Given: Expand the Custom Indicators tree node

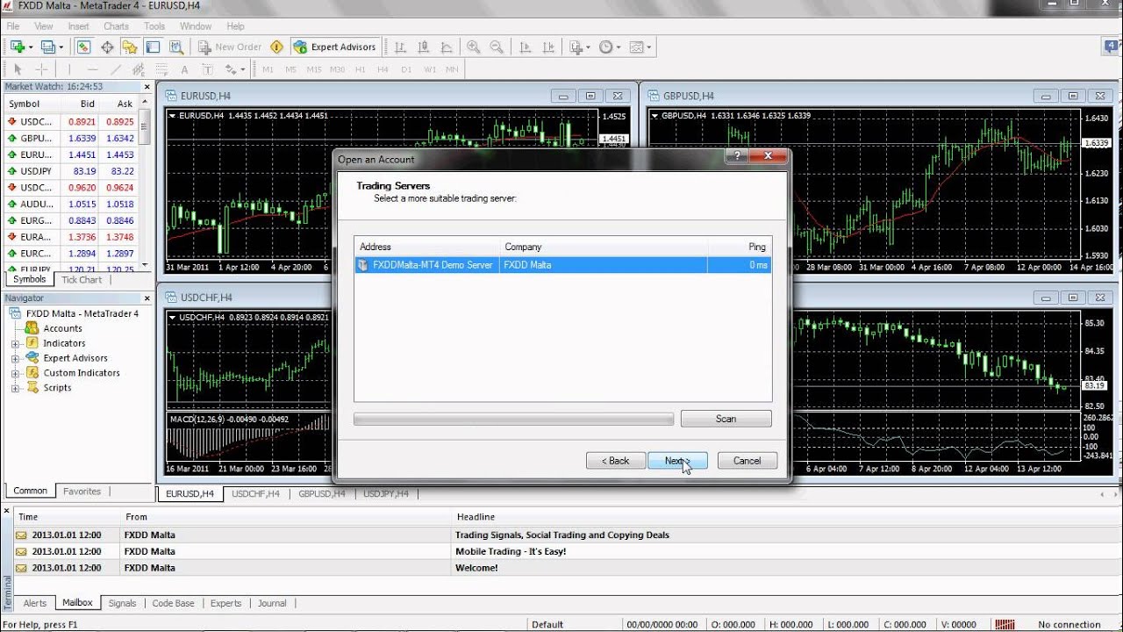Looking at the screenshot, I should tap(15, 373).
